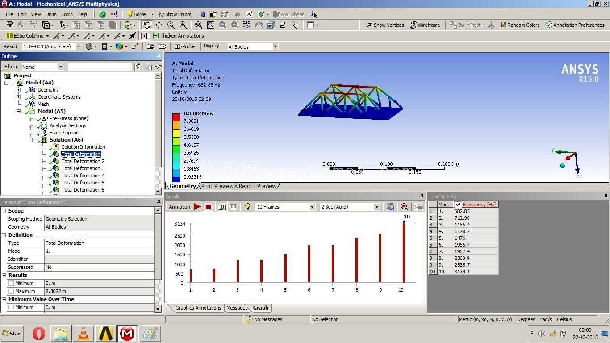Select mode 5 row with 1476. frequency
Screen dimensions: 610x343
(463, 238)
